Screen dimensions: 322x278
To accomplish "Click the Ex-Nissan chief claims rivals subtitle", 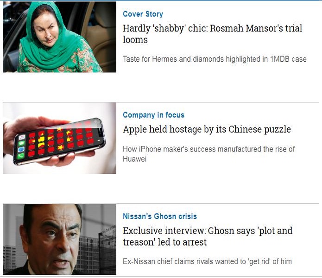I will (207, 262).
